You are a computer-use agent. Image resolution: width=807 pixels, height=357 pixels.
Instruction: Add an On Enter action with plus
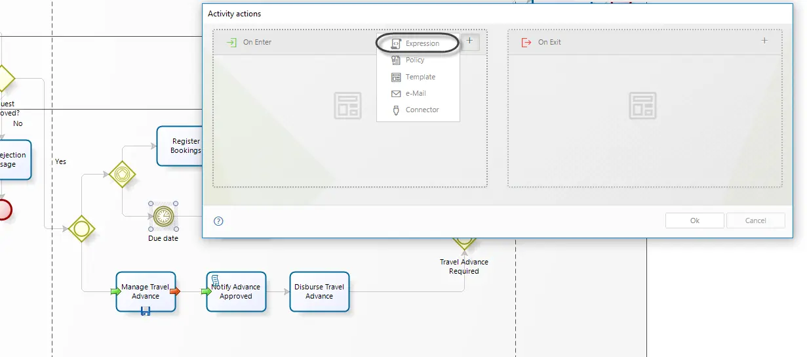coord(469,41)
